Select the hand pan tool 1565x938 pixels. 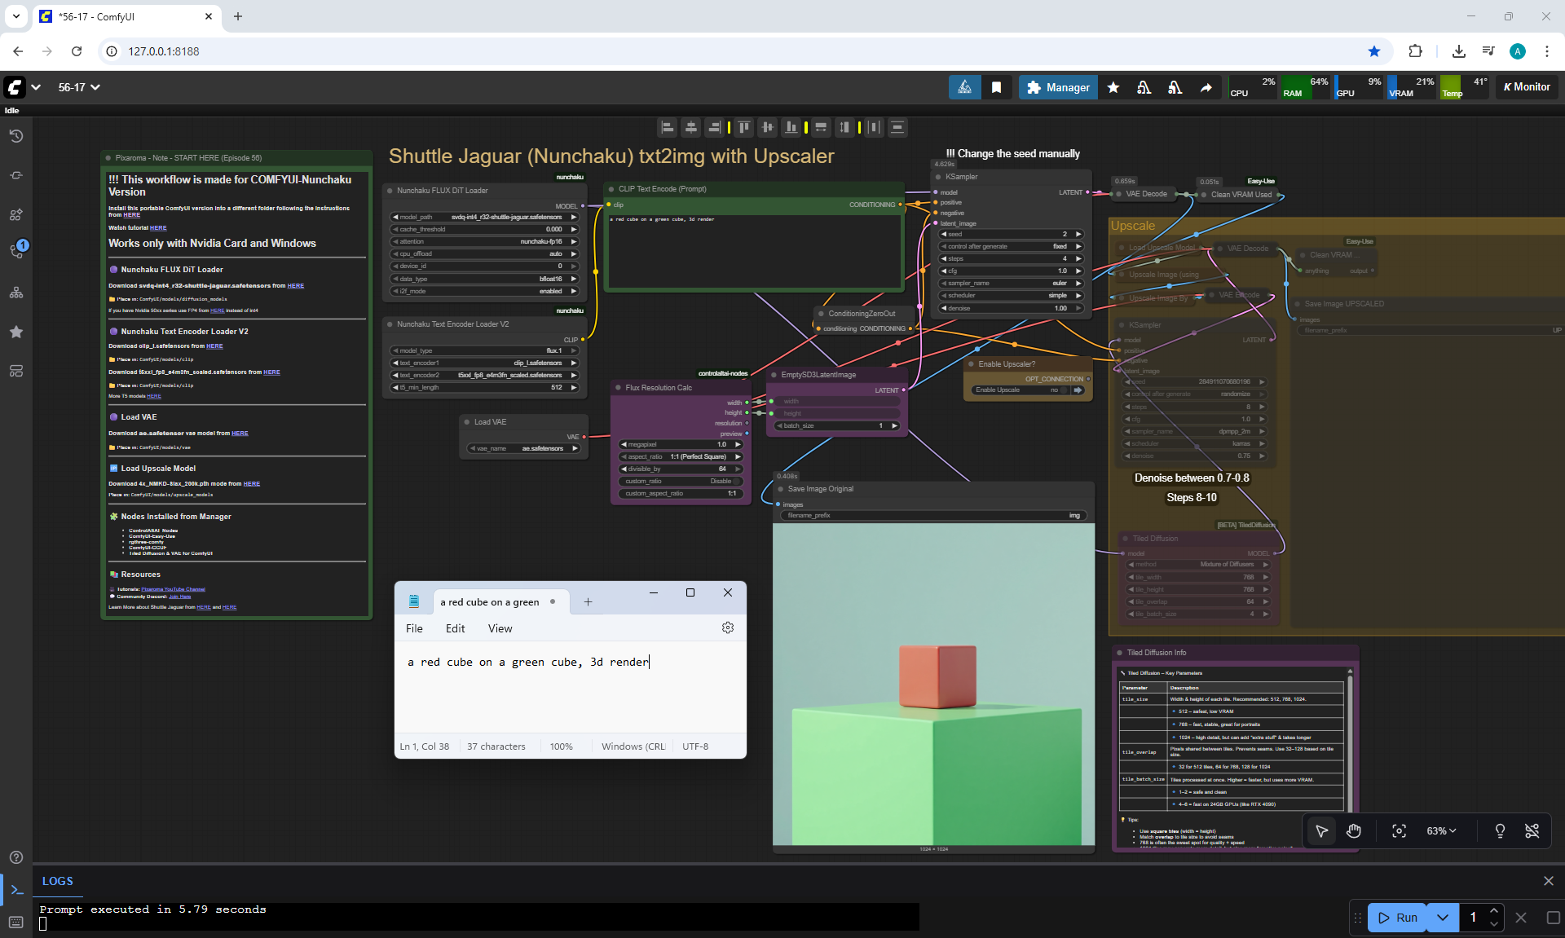[x=1354, y=830]
